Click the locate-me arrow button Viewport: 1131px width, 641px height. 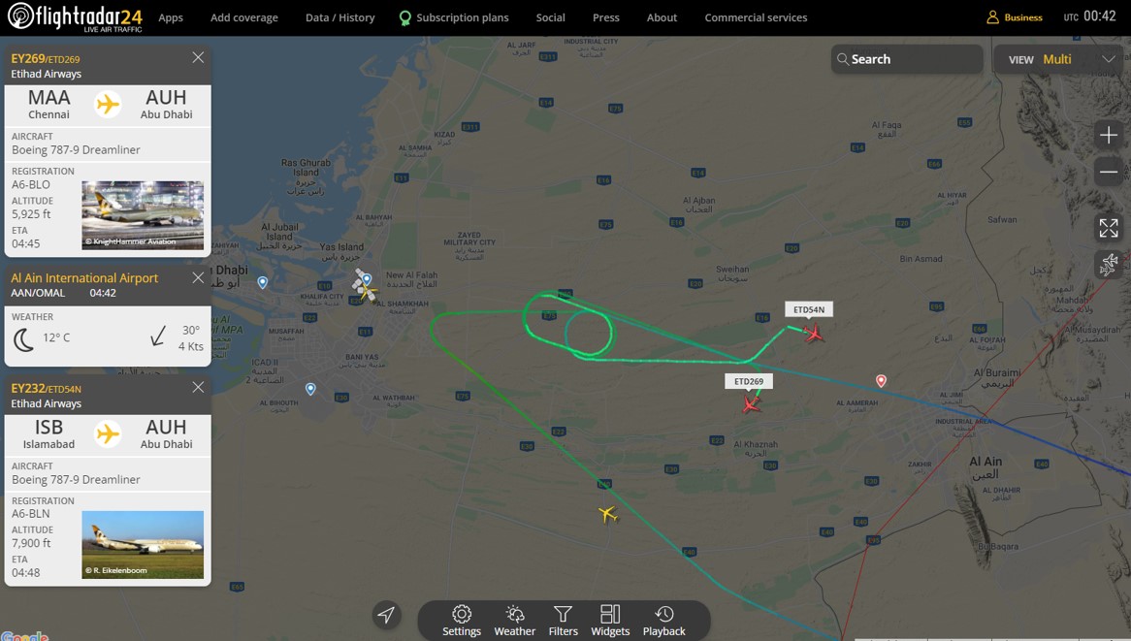[387, 615]
